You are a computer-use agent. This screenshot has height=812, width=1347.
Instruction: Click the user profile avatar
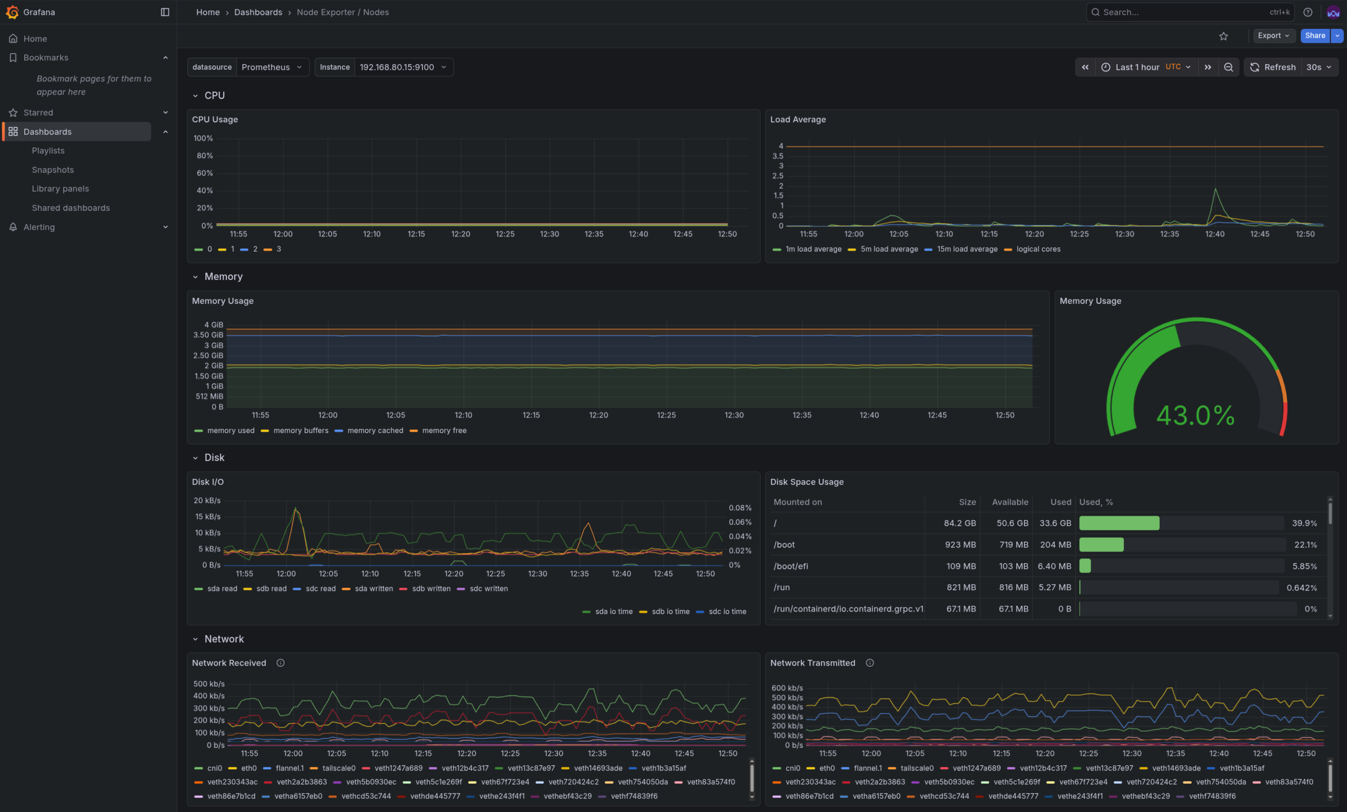pyautogui.click(x=1332, y=12)
